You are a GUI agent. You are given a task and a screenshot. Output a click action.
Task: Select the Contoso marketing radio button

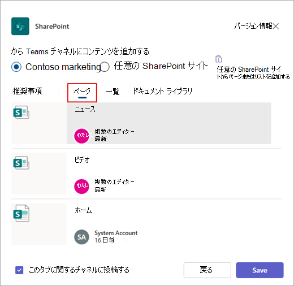(16, 67)
